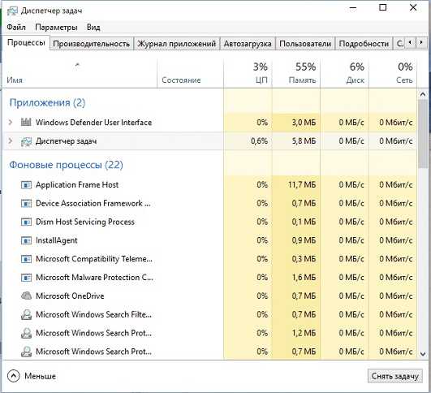Click the Microsoft OneDrive cloud icon
431x393 pixels.
26,296
